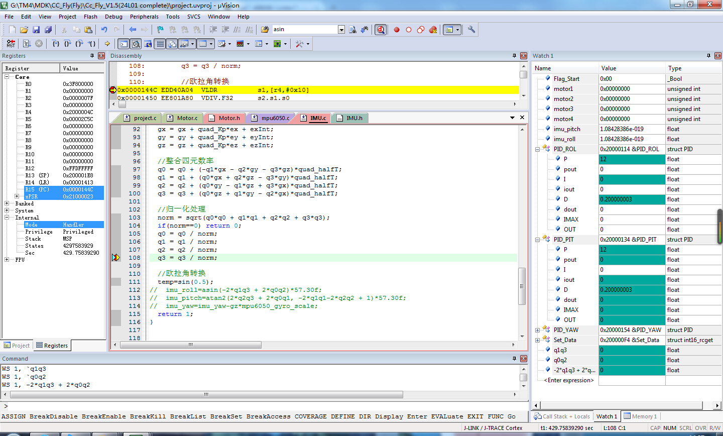Screen dimensions: 723x436
Task: Expand the Banked registers tree node
Action: tap(7, 203)
